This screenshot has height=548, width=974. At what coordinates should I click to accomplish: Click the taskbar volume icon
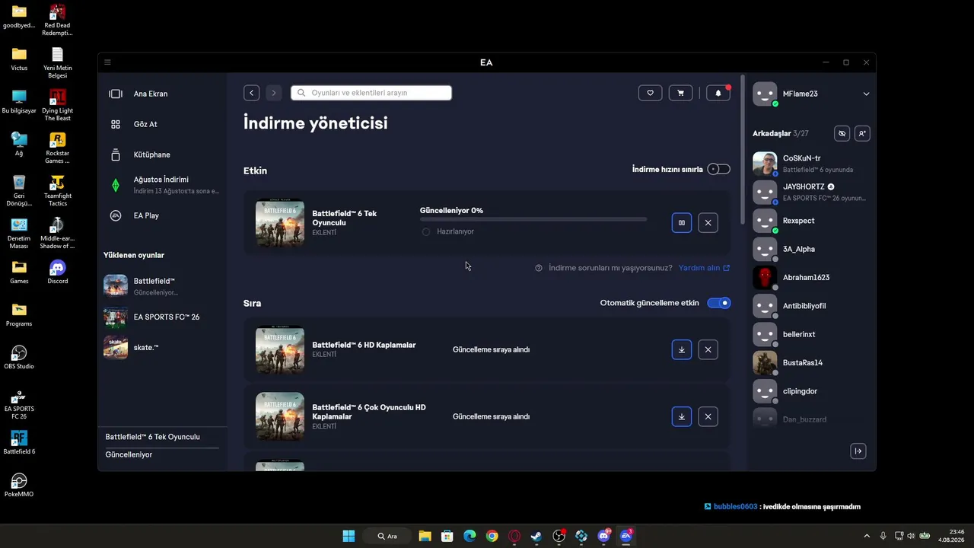point(911,536)
